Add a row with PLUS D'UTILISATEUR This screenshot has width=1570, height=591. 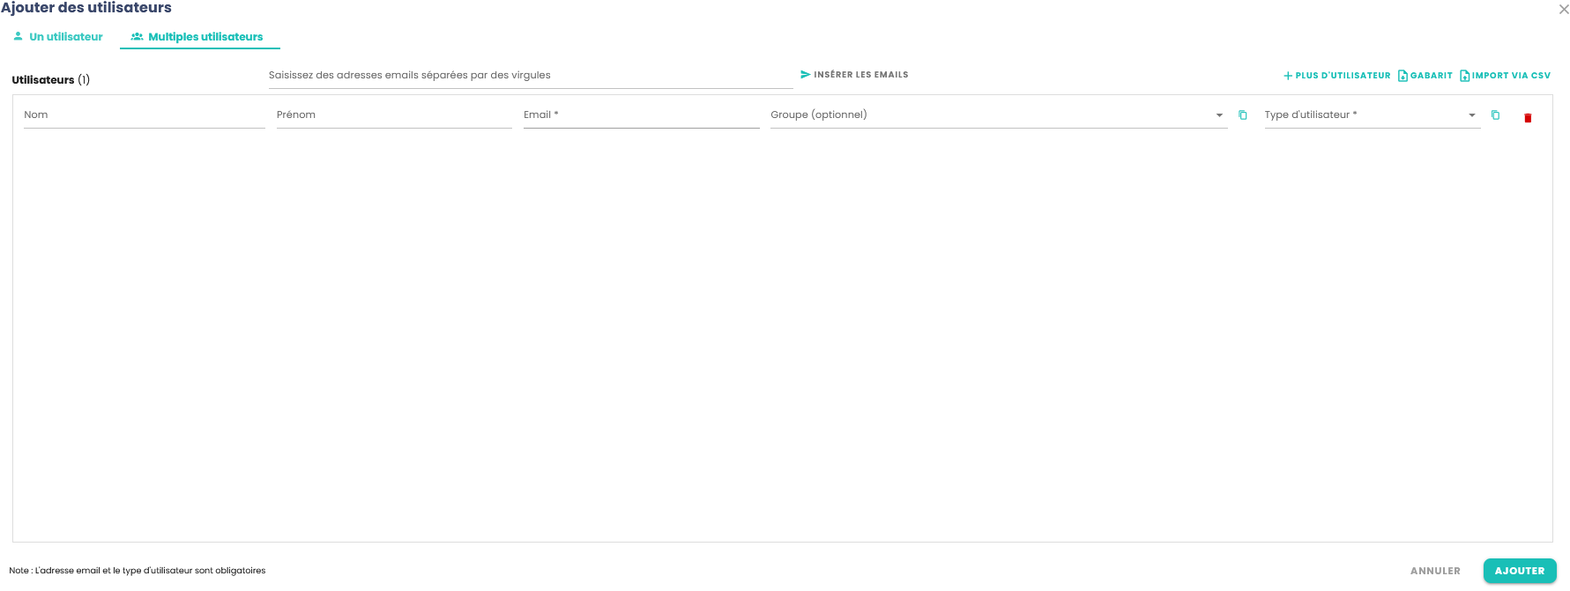tap(1336, 76)
